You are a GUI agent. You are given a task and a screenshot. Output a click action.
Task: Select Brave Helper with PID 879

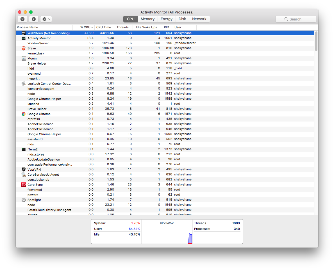coord(165,63)
